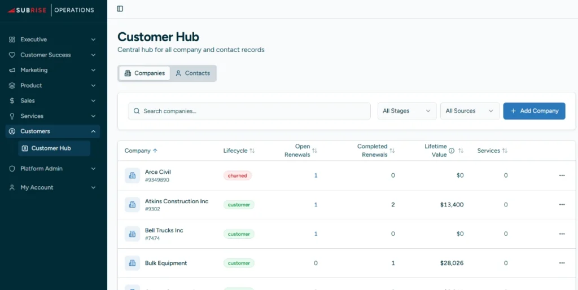Viewport: 578px width, 290px height.
Task: Open the row menu for Arce Civil
Action: point(562,175)
